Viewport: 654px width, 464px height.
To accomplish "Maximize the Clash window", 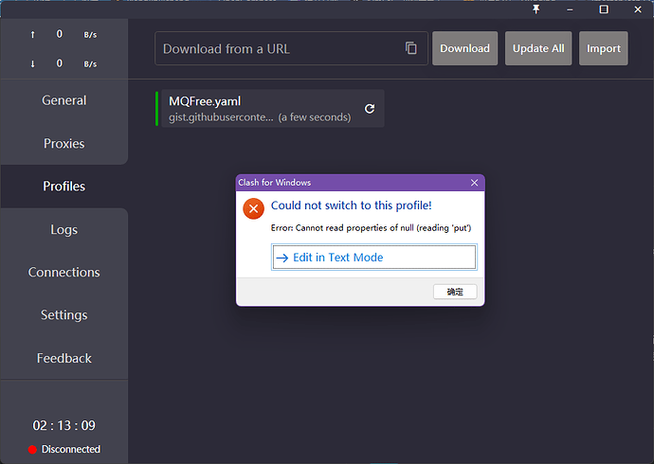I will [604, 9].
